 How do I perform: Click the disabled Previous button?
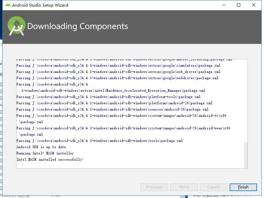coord(154,187)
